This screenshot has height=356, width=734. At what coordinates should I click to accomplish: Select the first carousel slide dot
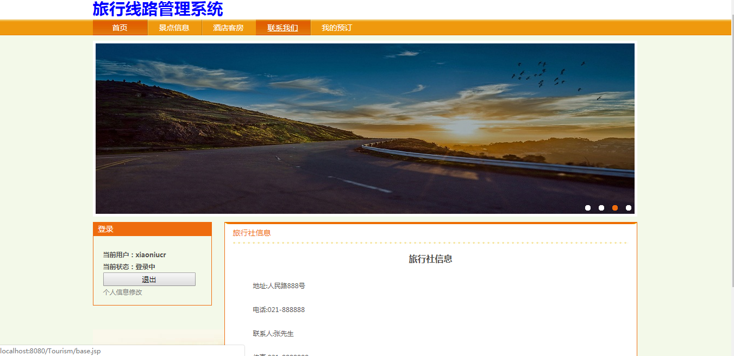tap(588, 208)
